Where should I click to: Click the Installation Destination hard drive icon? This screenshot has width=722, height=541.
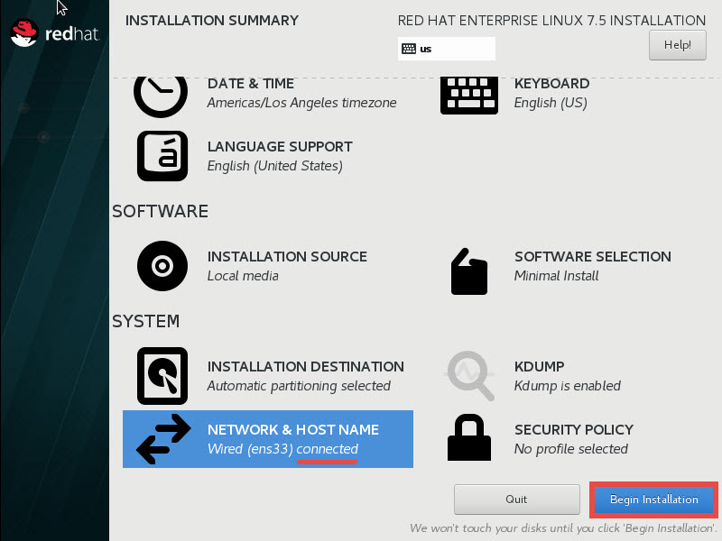162,376
